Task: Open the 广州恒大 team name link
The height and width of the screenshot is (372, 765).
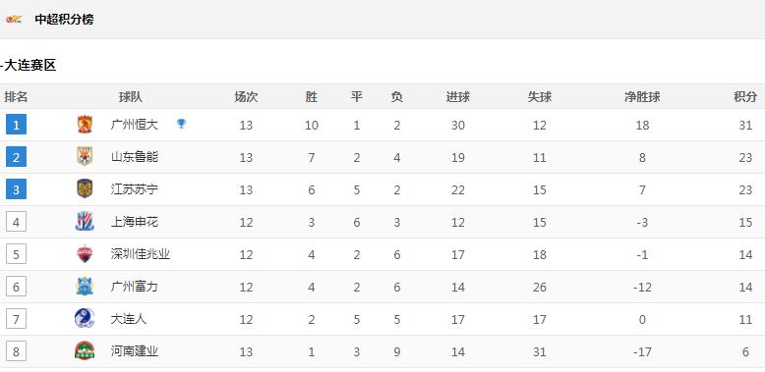Action: [135, 125]
